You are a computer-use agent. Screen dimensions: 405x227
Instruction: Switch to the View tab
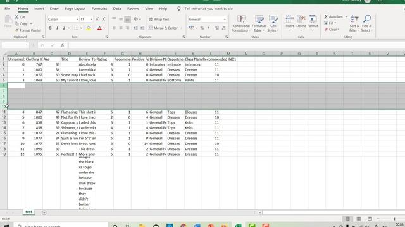tap(149, 8)
